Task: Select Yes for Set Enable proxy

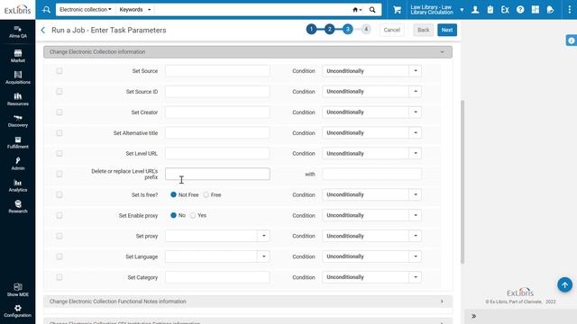Action: [x=193, y=215]
